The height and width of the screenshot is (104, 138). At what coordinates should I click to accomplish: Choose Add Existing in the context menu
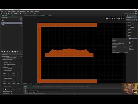[x=115, y=42]
